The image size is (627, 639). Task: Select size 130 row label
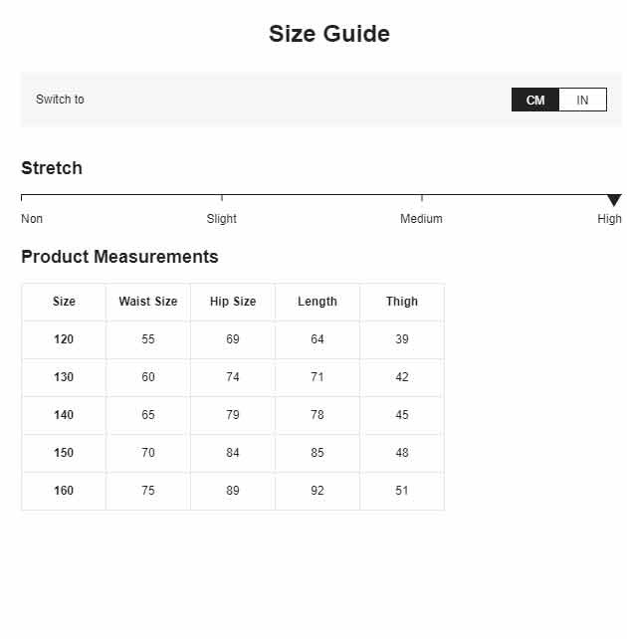[x=64, y=377]
